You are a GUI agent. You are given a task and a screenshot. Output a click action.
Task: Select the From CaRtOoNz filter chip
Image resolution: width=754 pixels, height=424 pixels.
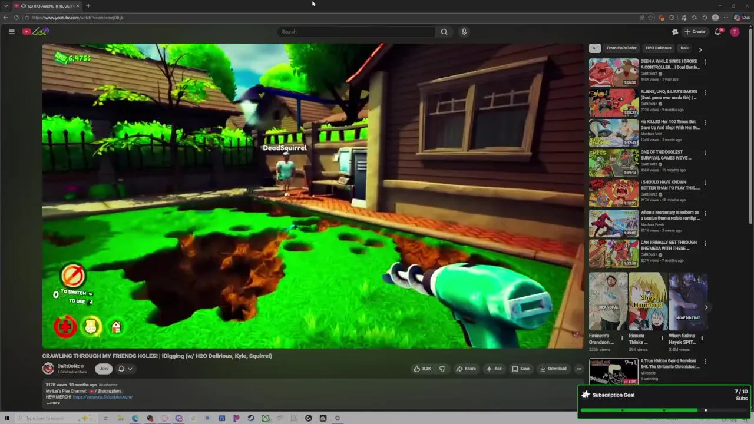tap(621, 48)
